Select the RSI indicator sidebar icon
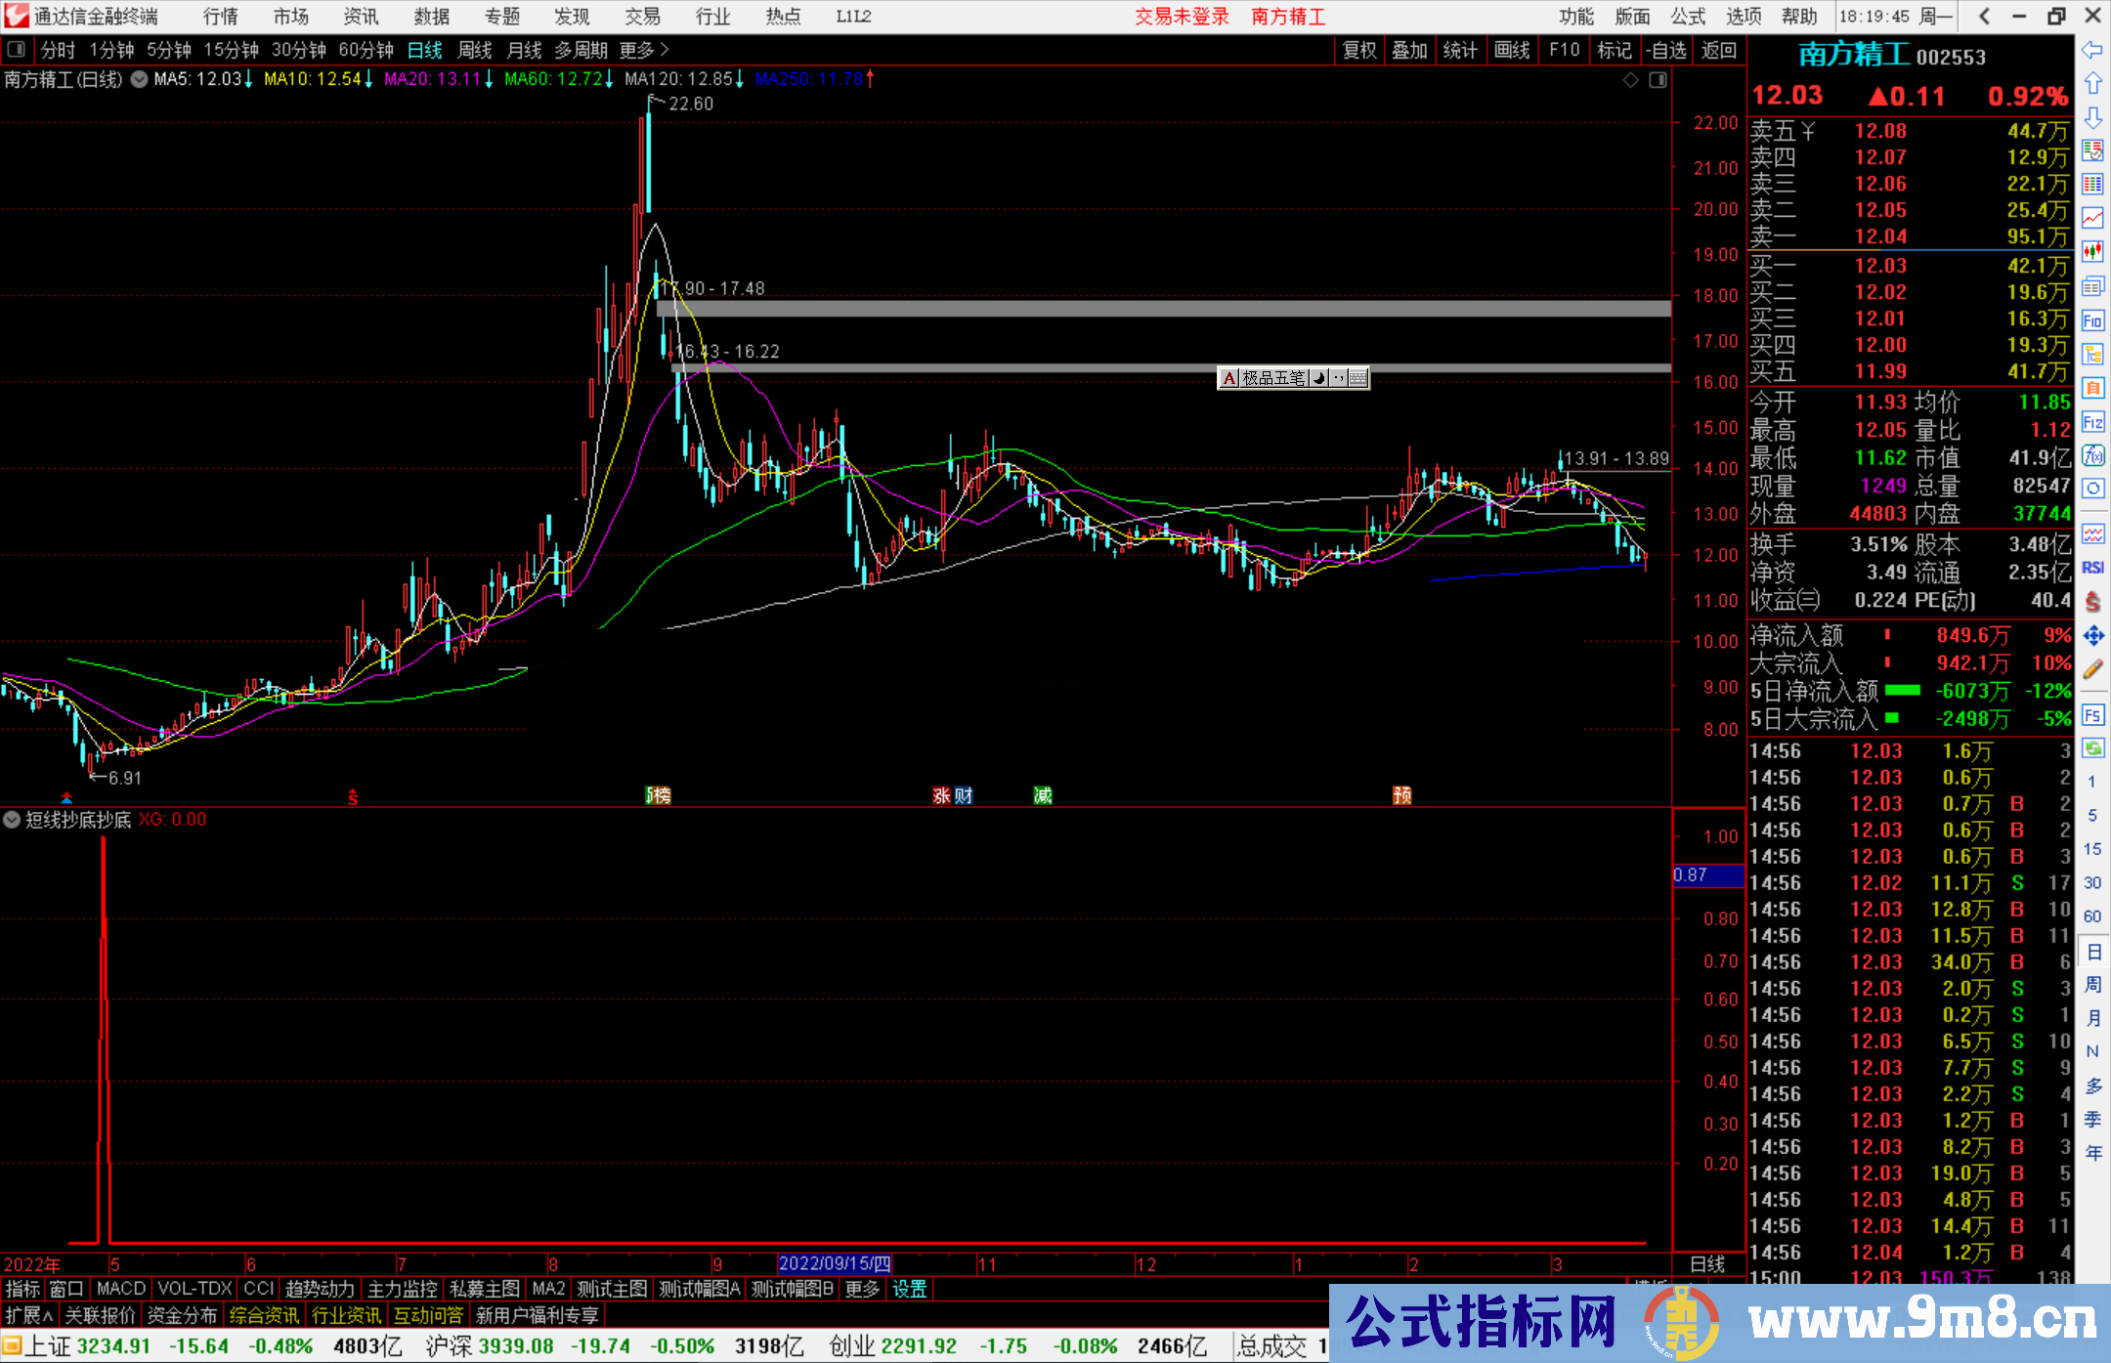The width and height of the screenshot is (2111, 1363). coord(2092,568)
